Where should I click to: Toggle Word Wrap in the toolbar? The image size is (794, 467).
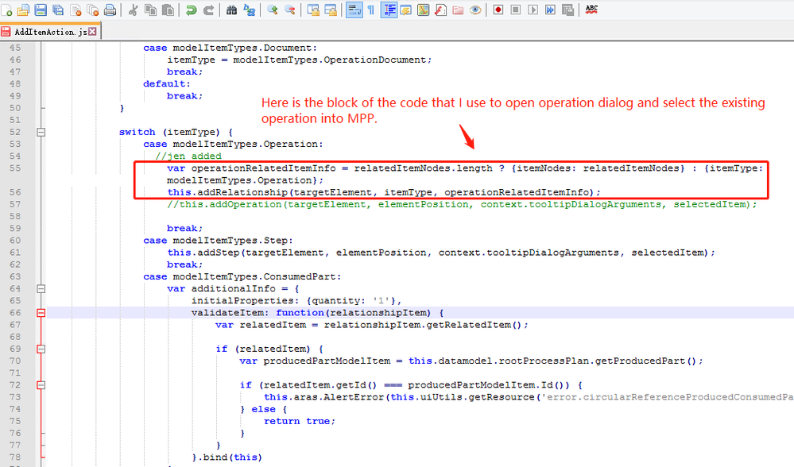click(354, 10)
